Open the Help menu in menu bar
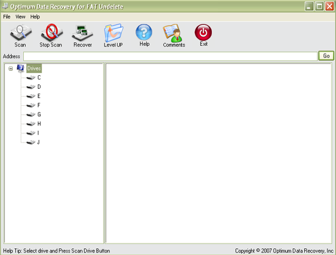336x255 pixels. click(x=35, y=17)
